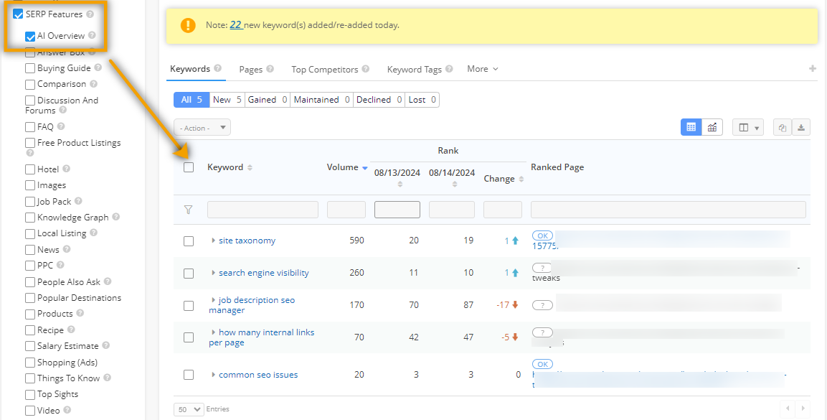Uncheck the AI Overview checkbox
This screenshot has width=827, height=420.
(x=30, y=37)
